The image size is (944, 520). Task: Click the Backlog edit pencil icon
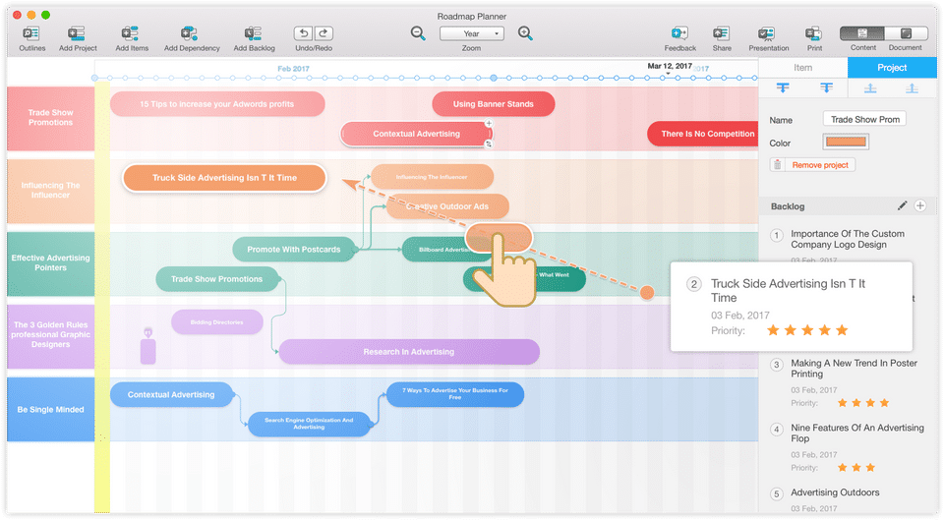902,205
